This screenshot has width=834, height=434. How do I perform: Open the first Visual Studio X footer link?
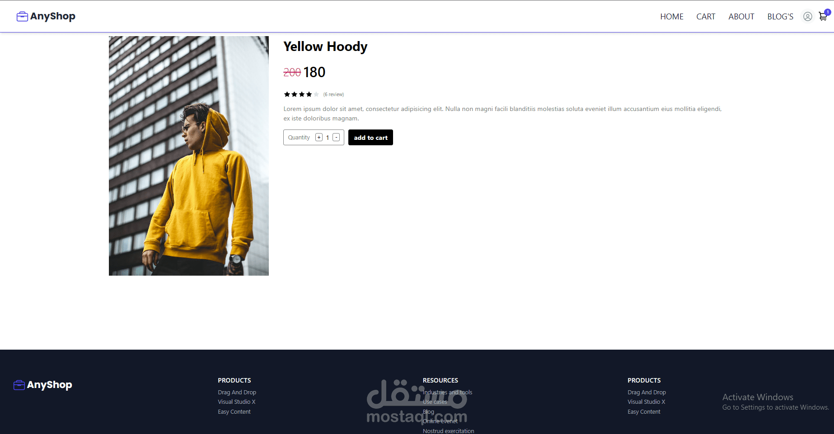point(236,402)
